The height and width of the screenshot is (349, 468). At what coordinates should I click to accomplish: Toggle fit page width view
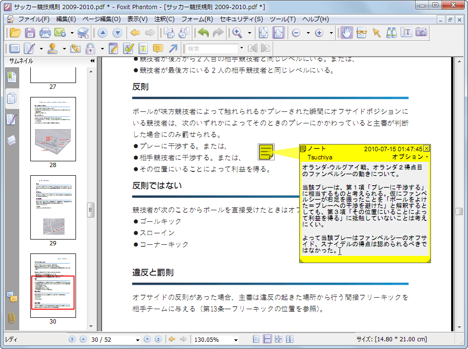278,33
